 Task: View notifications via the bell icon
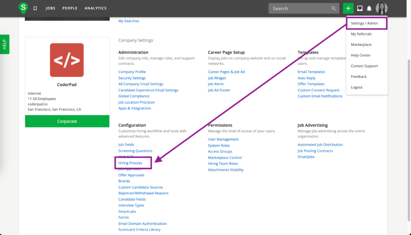[x=369, y=8]
